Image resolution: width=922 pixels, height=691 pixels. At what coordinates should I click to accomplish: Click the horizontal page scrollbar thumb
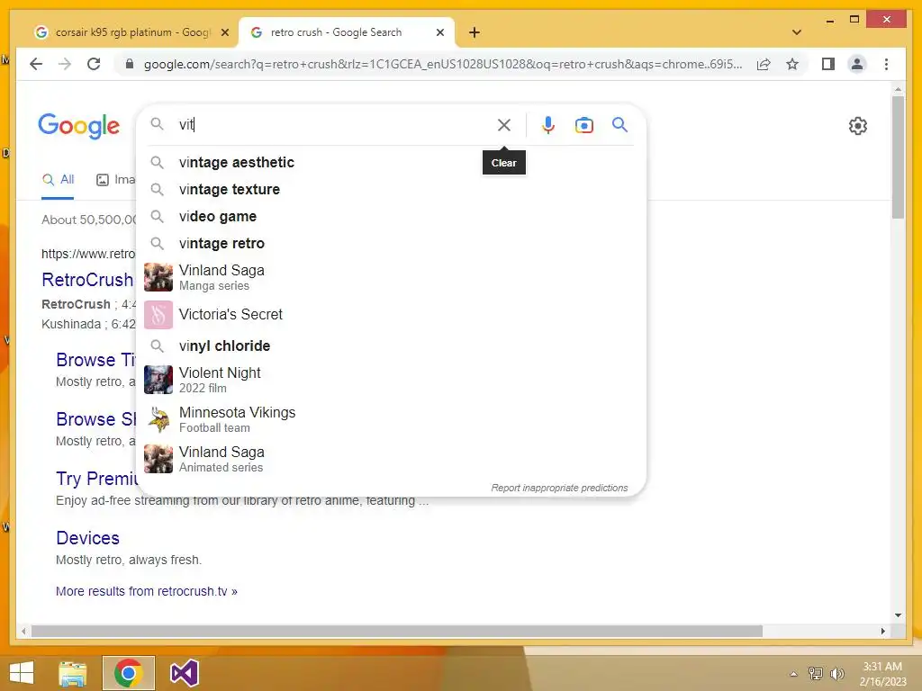point(397,631)
